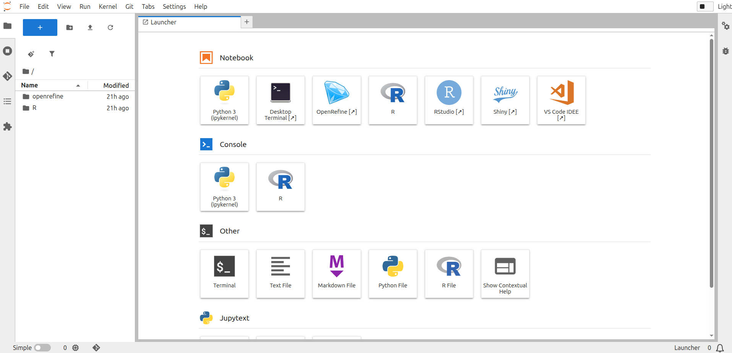
Task: Open a Python 3 (ipykernel) notebook
Action: [224, 100]
